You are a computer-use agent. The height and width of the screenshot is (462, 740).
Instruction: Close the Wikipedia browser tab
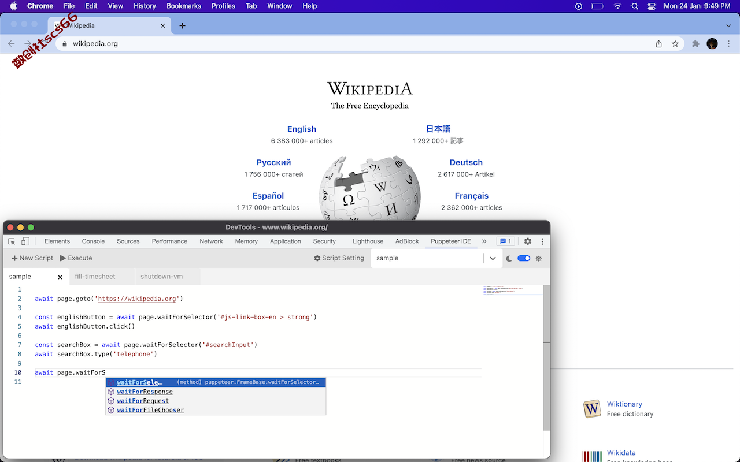(163, 25)
